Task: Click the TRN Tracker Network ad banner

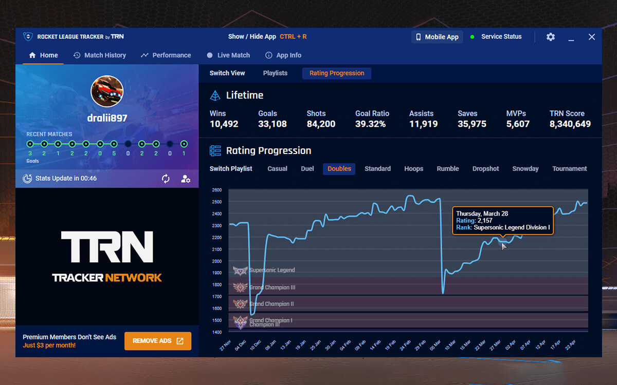Action: click(x=107, y=256)
